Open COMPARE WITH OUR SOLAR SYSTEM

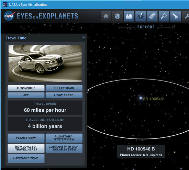point(64,148)
